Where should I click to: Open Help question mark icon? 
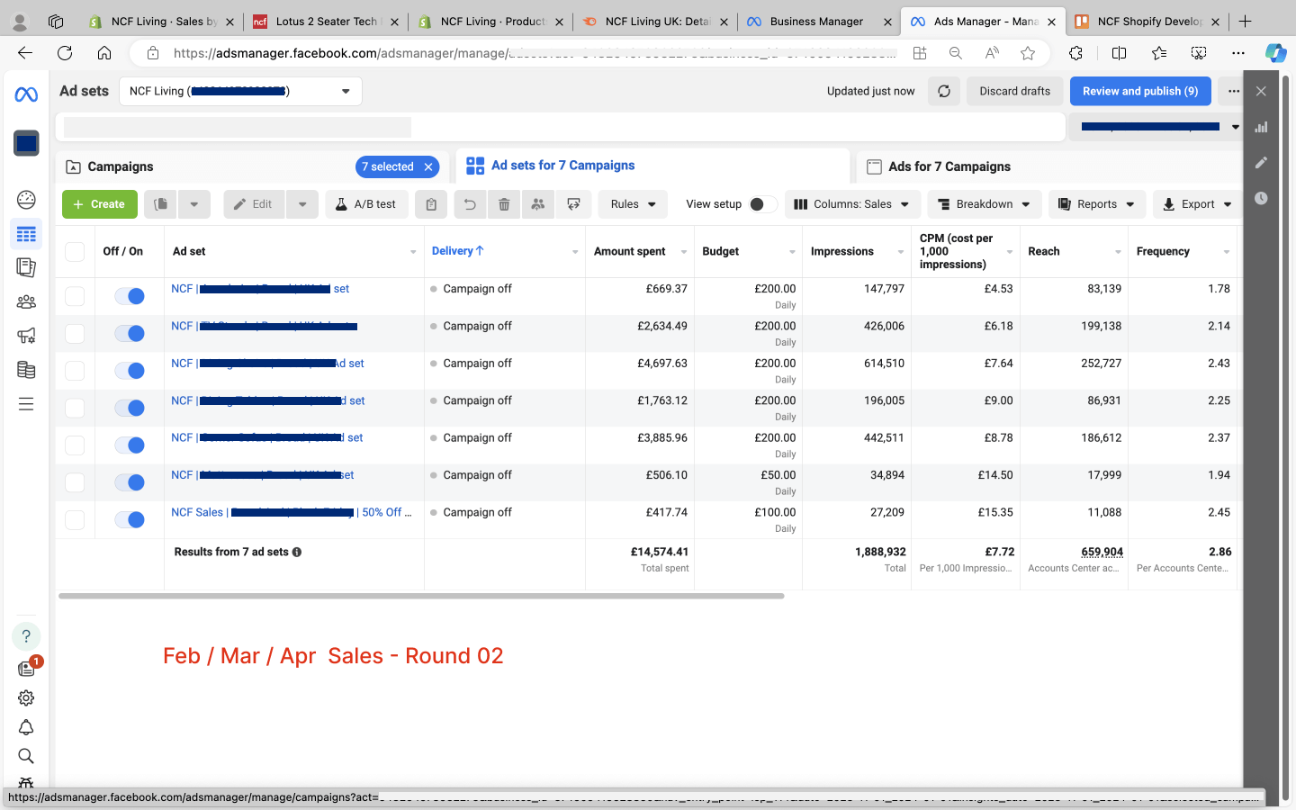click(26, 636)
